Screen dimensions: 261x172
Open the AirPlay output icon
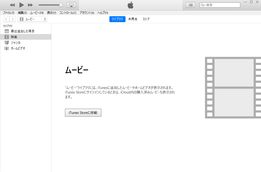coord(71,5)
